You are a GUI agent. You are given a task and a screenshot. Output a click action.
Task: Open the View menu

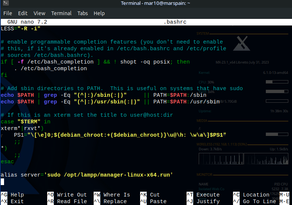(x=39, y=13)
